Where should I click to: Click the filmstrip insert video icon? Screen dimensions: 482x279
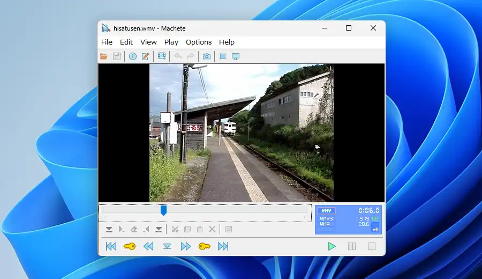click(x=161, y=56)
